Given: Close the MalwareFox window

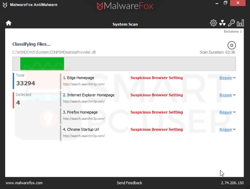Looking at the screenshot, I should (238, 3).
